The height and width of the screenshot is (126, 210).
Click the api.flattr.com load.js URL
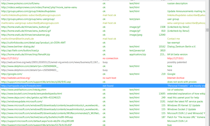point(20,50)
